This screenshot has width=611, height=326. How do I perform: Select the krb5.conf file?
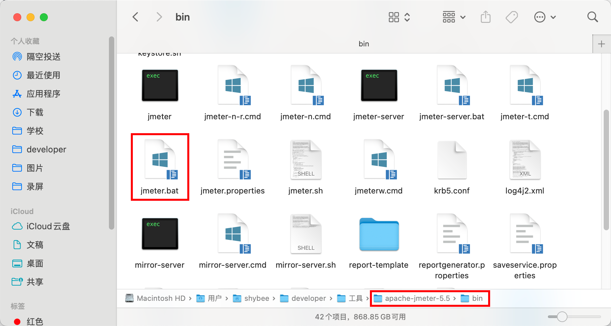pos(452,167)
